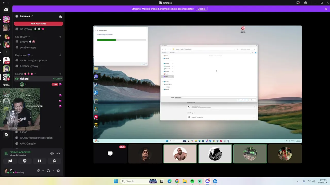Open the volume control in system tray
Image resolution: width=330 pixels, height=185 pixels.
click(313, 181)
